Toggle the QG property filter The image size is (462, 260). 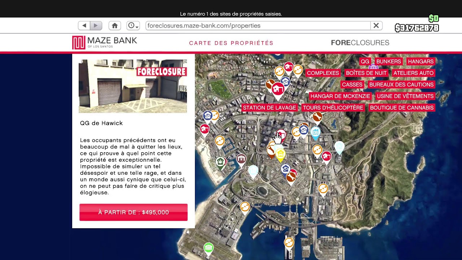(x=365, y=61)
